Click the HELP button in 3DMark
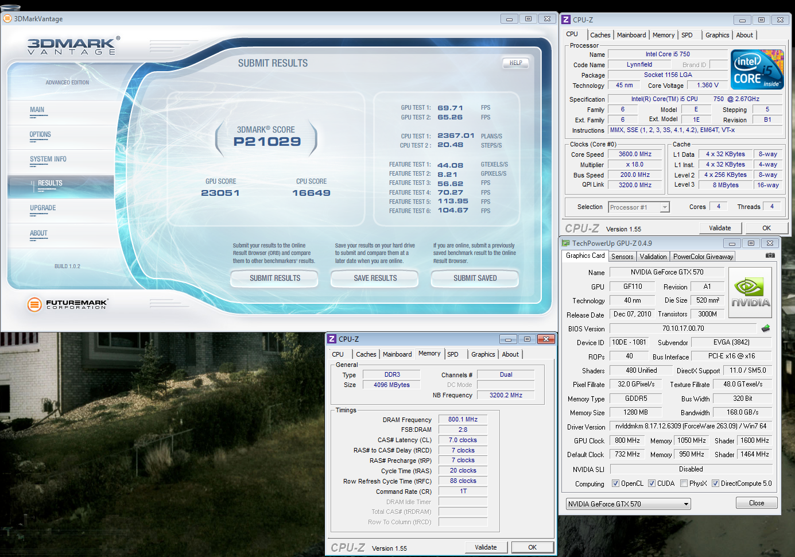This screenshot has width=795, height=557. [516, 63]
